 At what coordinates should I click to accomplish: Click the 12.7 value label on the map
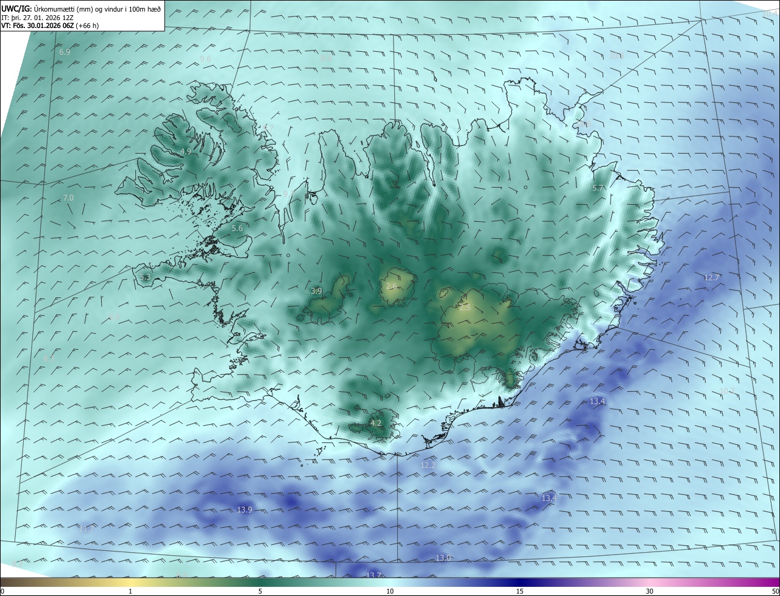[712, 277]
